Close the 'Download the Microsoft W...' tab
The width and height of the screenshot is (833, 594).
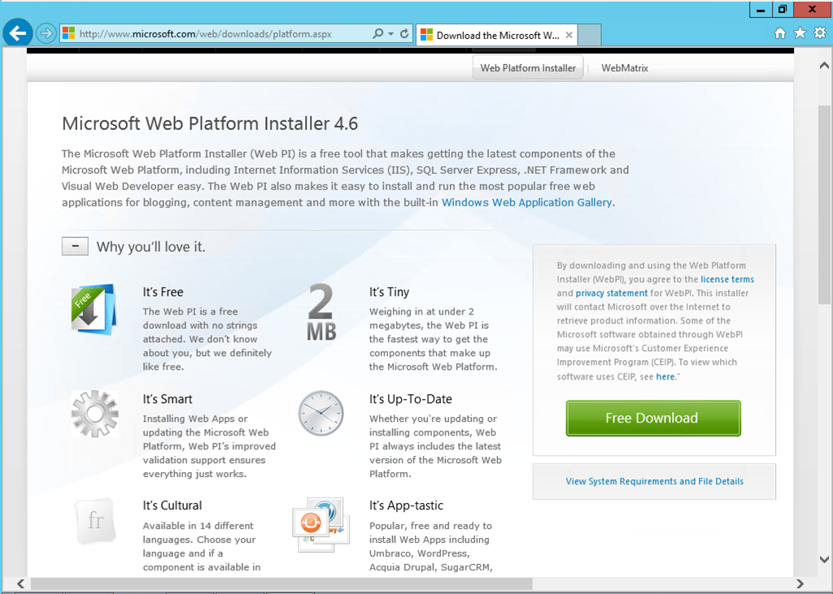coord(569,35)
